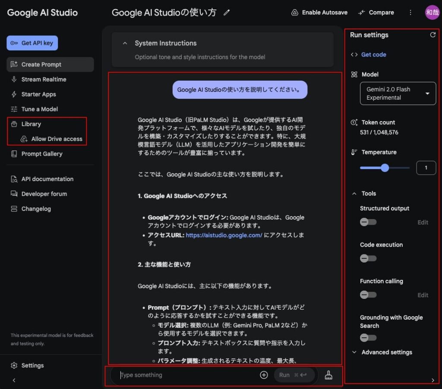Click the Token count icon
This screenshot has height=389, width=442.
point(354,122)
